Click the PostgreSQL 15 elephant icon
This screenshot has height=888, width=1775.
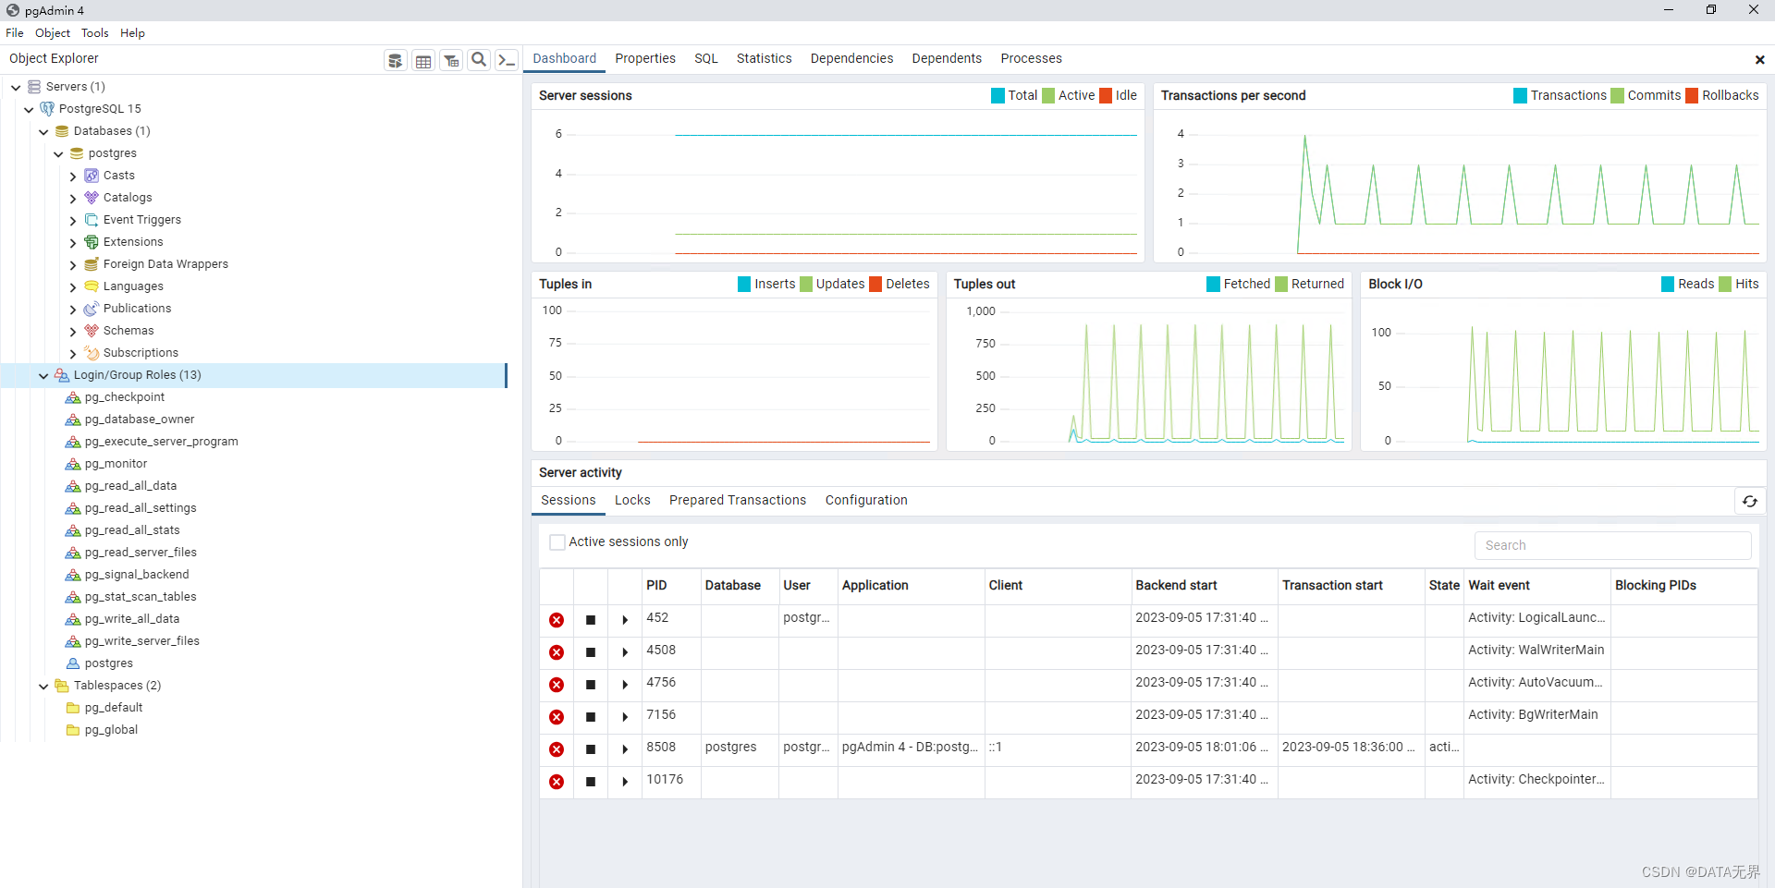coord(47,109)
